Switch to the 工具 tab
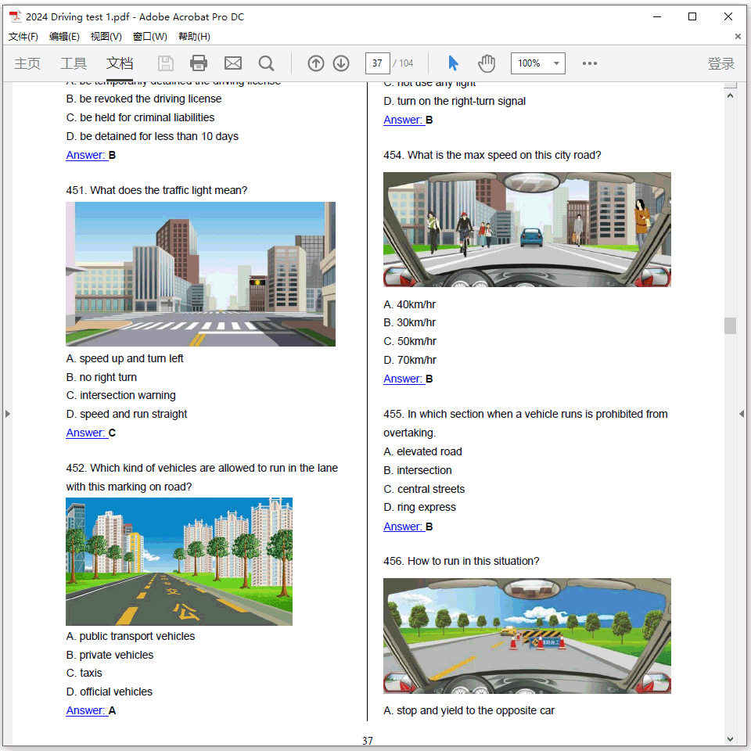 point(74,63)
